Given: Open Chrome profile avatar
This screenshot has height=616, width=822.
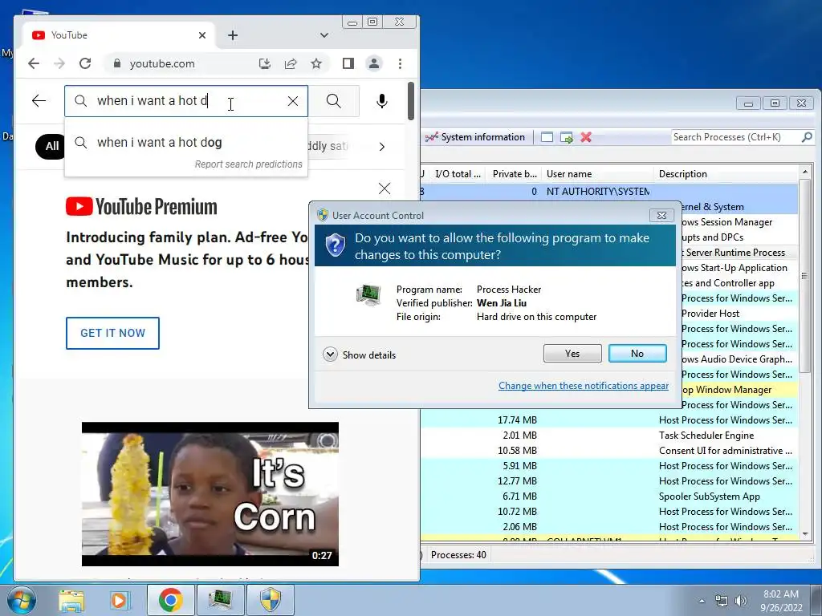Looking at the screenshot, I should [374, 63].
